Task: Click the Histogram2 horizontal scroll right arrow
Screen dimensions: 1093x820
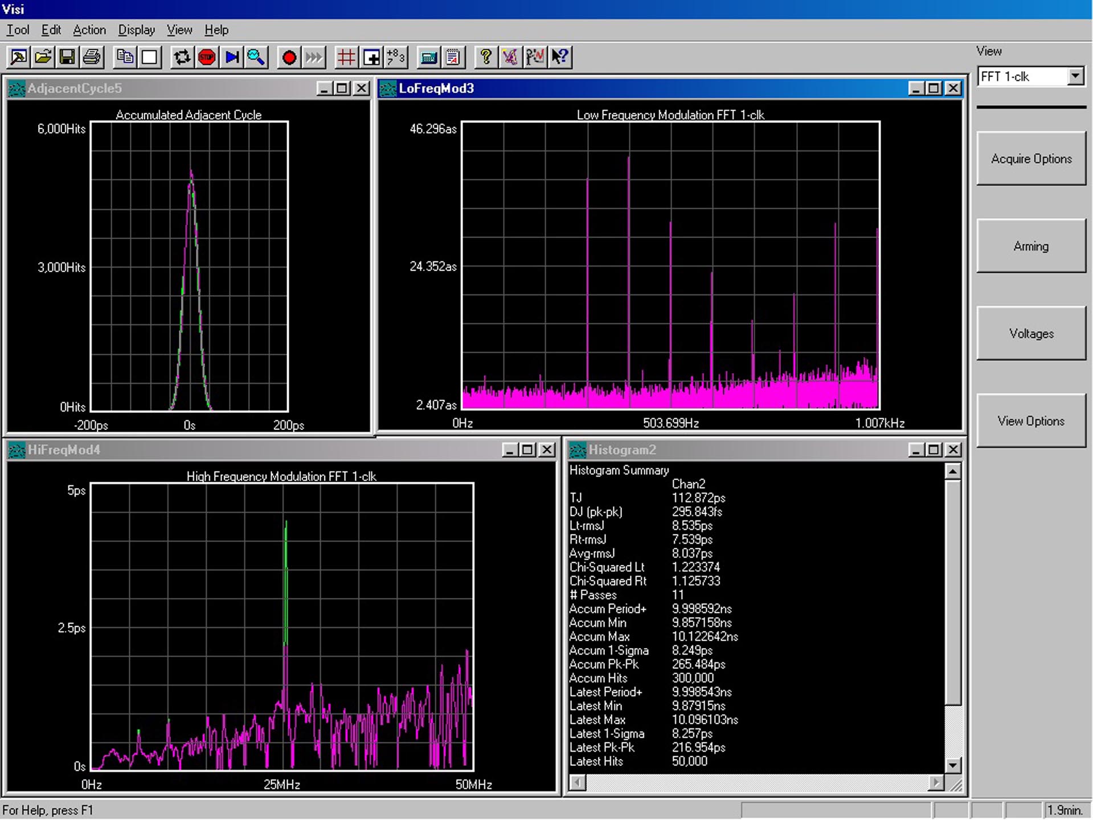Action: (x=936, y=783)
